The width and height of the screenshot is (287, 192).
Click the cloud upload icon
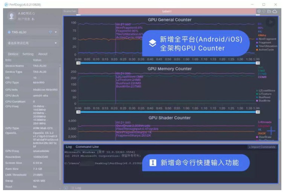(x=275, y=11)
